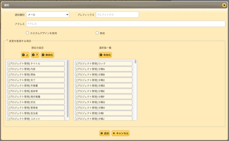Select [プロジェクト管理] 分類C option
Screen dimensions: 229x141
click(x=104, y=80)
